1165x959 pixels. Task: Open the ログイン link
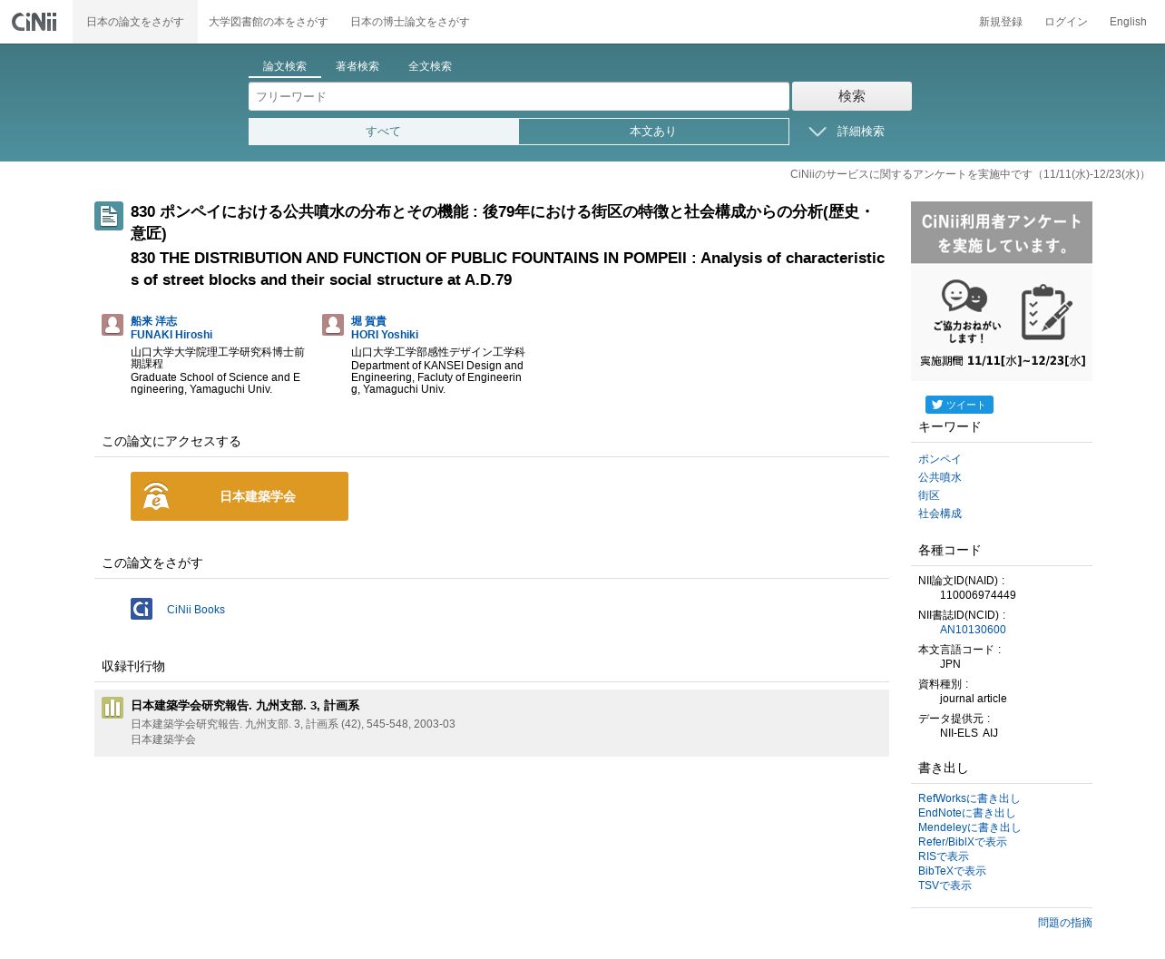[1066, 22]
